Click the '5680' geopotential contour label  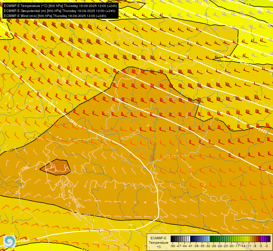(x=259, y=9)
